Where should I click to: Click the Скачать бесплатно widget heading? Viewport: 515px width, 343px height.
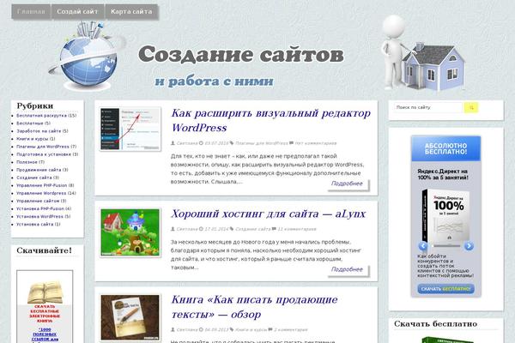435,324
